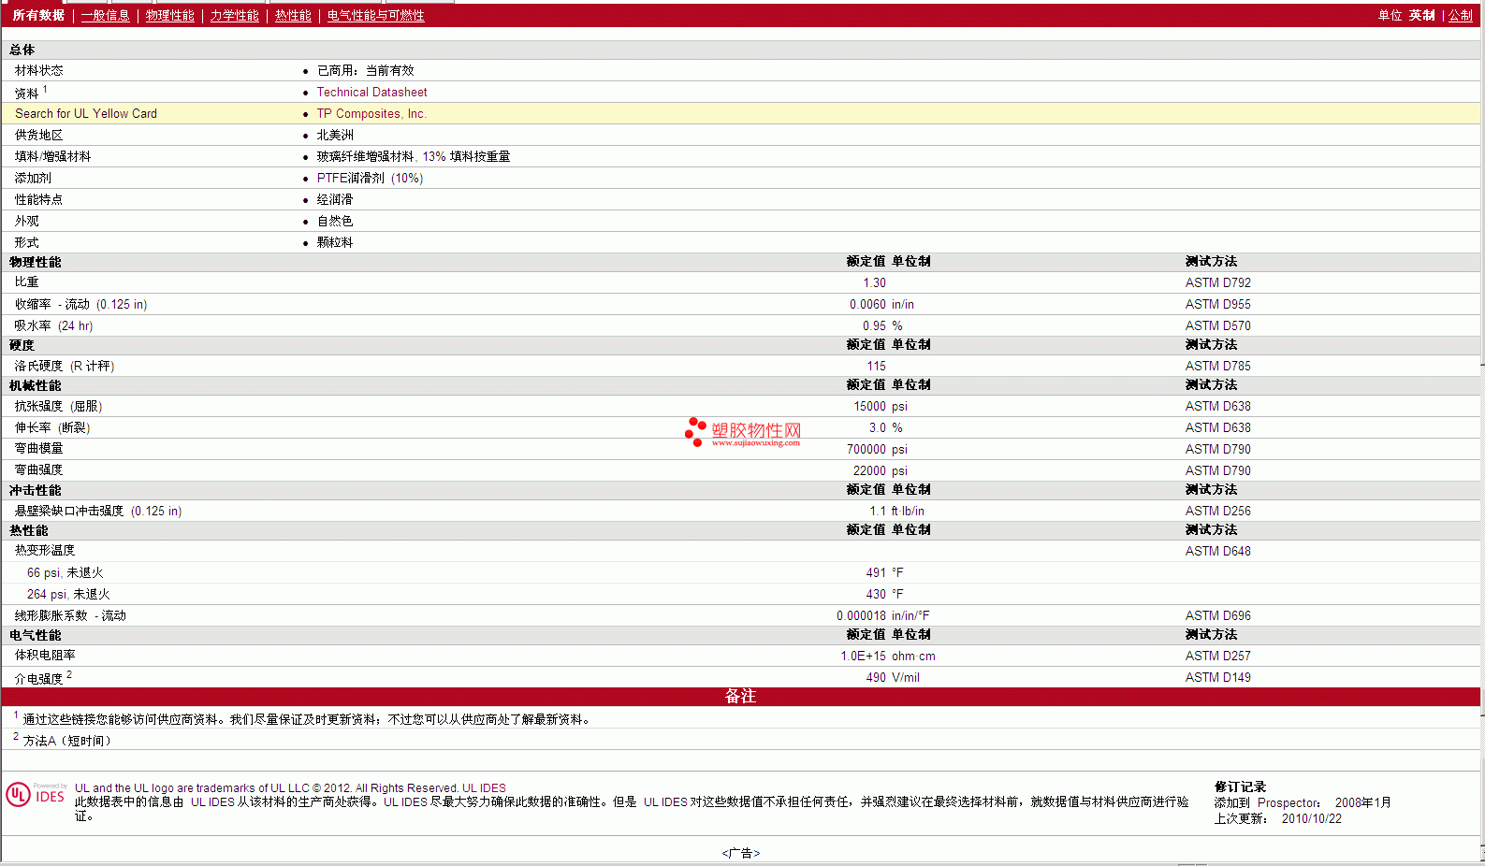The height and width of the screenshot is (866, 1485).
Task: Click the 备注 notes header bar
Action: (x=740, y=697)
